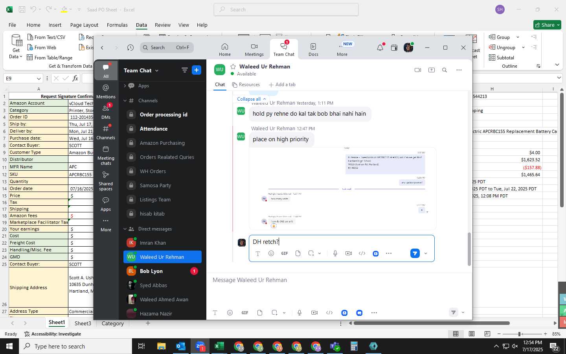Open emoji picker in the bottom message composer

pyautogui.click(x=230, y=313)
